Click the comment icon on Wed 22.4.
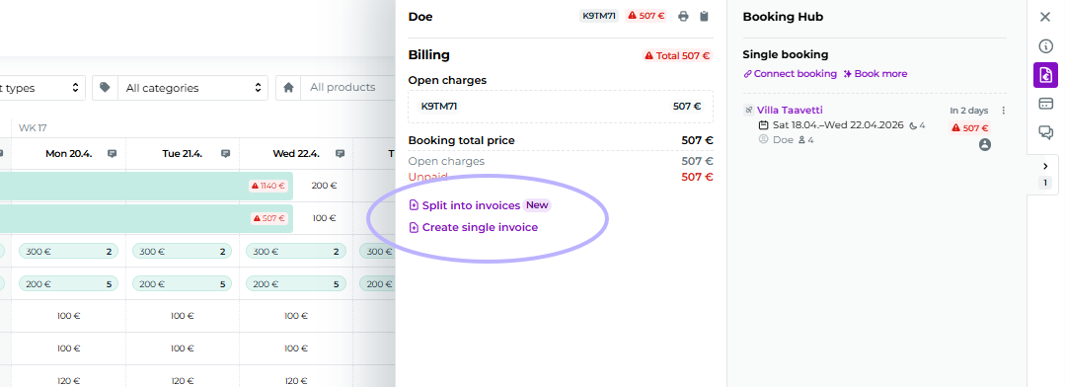 tap(340, 154)
